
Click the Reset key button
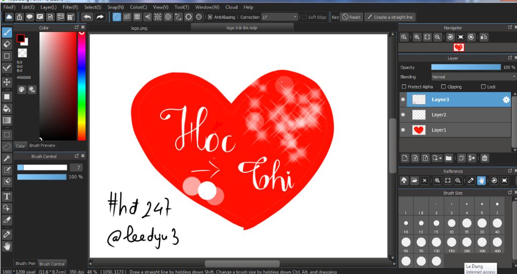351,17
